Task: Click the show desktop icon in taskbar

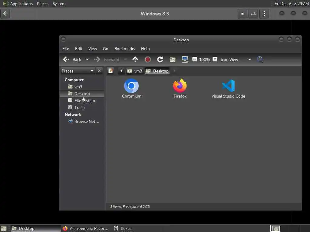Action: point(4,228)
